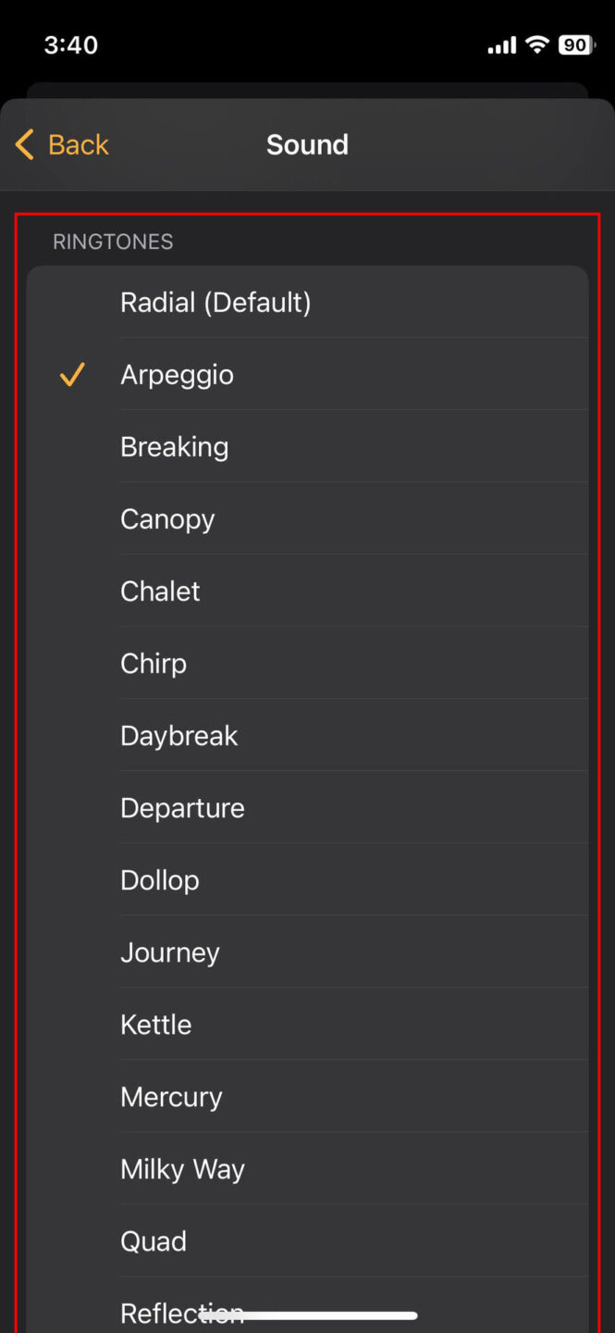The height and width of the screenshot is (1333, 615).
Task: Set the sound to Kettle
Action: click(x=156, y=1025)
